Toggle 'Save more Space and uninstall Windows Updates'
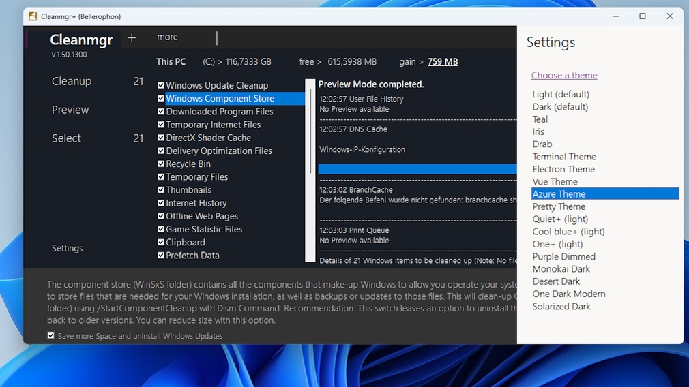Image resolution: width=689 pixels, height=387 pixels. coord(51,336)
